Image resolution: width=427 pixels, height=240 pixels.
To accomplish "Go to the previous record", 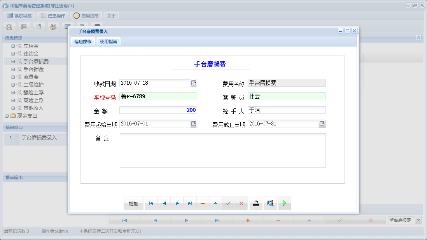I will (164, 203).
